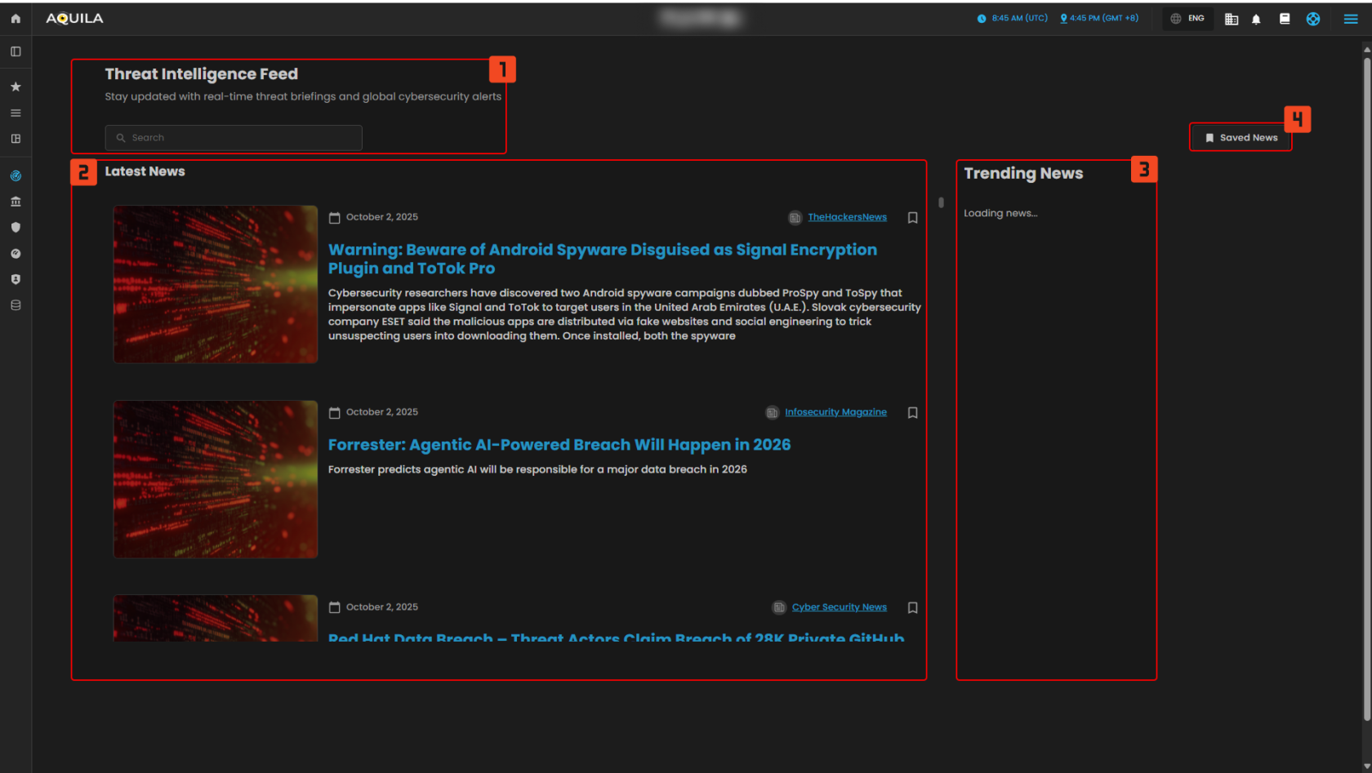Click the lifebuoy help icon
1372x773 pixels.
click(x=1312, y=19)
